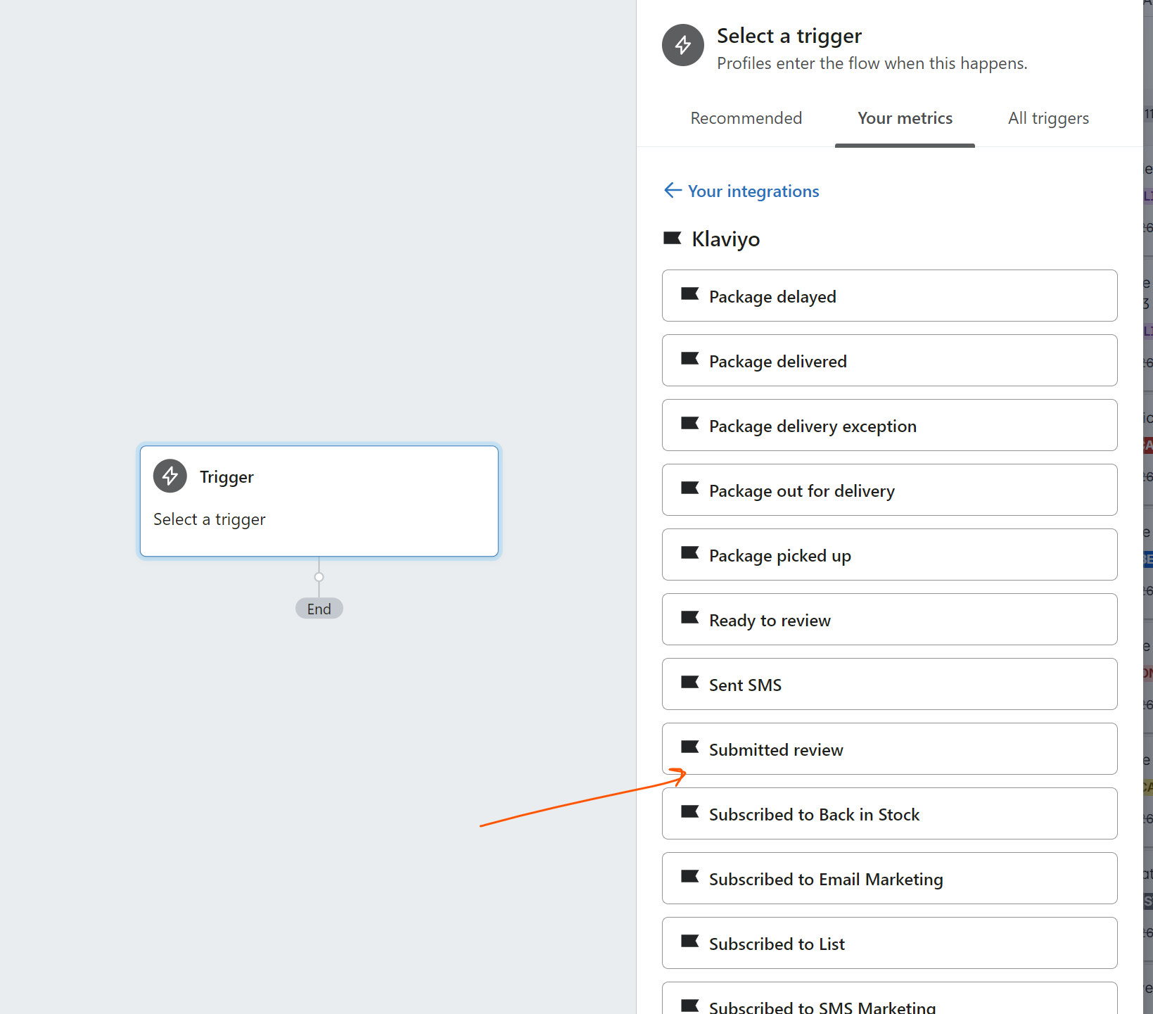Choose Subscribed to Email Marketing trigger

(889, 878)
